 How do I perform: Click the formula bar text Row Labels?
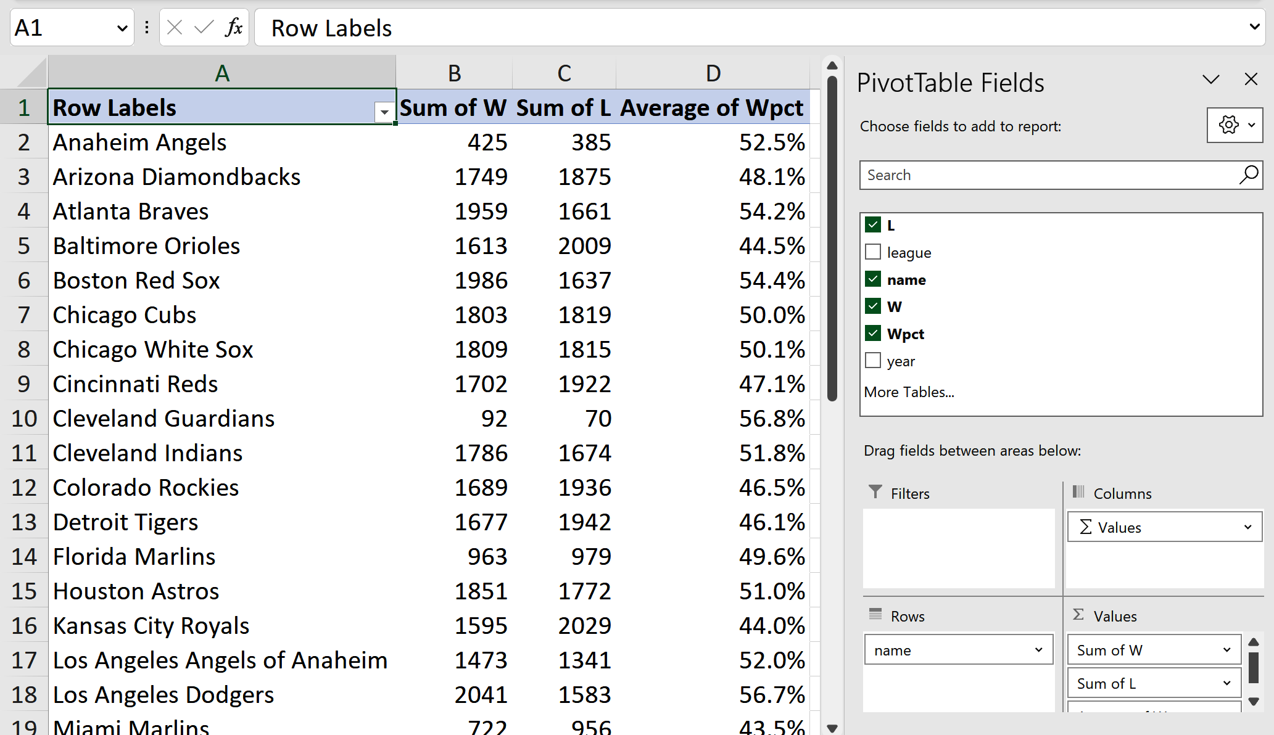331,28
